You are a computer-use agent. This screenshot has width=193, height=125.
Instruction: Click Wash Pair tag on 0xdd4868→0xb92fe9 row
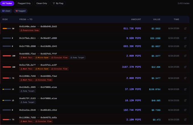point(26,57)
